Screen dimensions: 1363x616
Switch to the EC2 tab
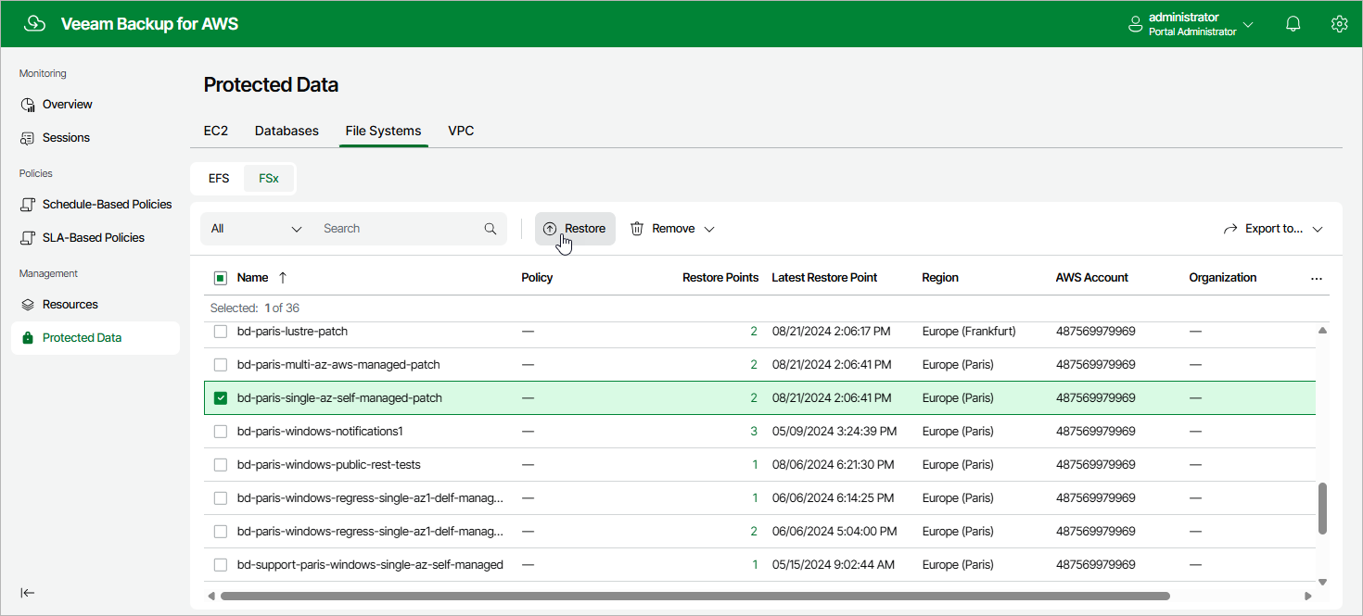(x=216, y=131)
